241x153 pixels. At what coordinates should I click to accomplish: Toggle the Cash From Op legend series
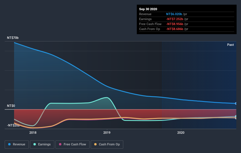coord(107,145)
